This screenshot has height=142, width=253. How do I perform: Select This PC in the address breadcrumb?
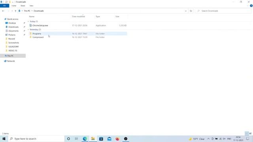[x=27, y=11]
